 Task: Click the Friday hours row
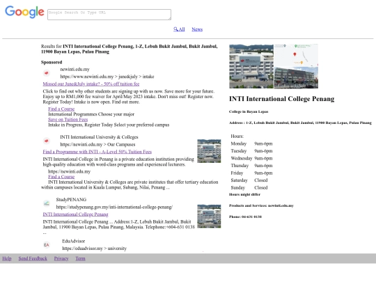pos(251,173)
